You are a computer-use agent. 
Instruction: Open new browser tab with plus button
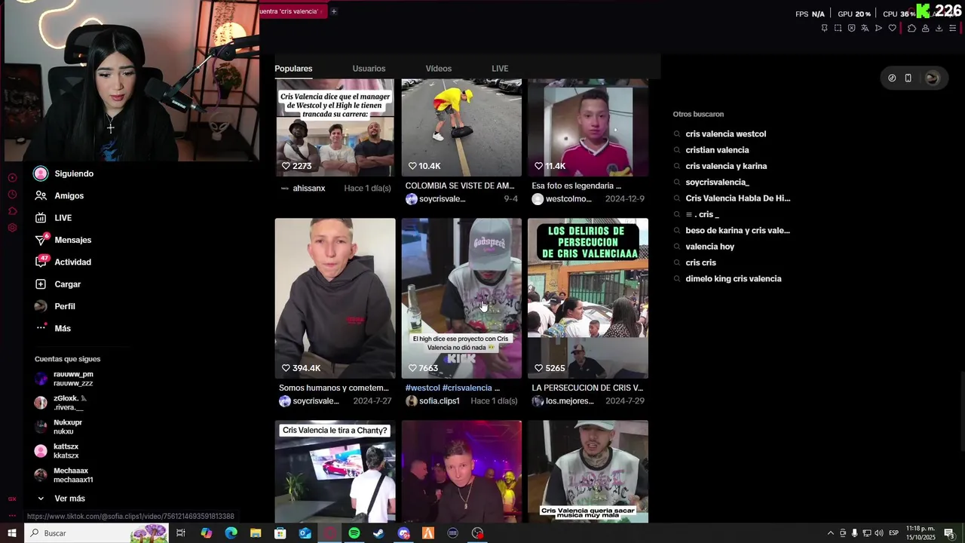tap(333, 11)
